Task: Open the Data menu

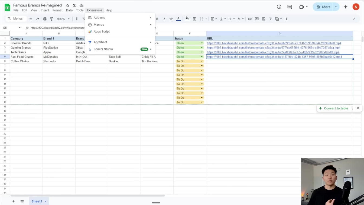Action: 69,10
